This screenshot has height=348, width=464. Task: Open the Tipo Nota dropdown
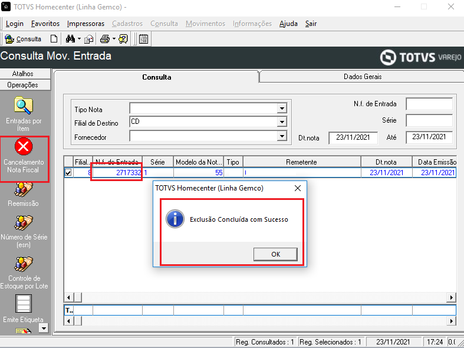coord(282,109)
